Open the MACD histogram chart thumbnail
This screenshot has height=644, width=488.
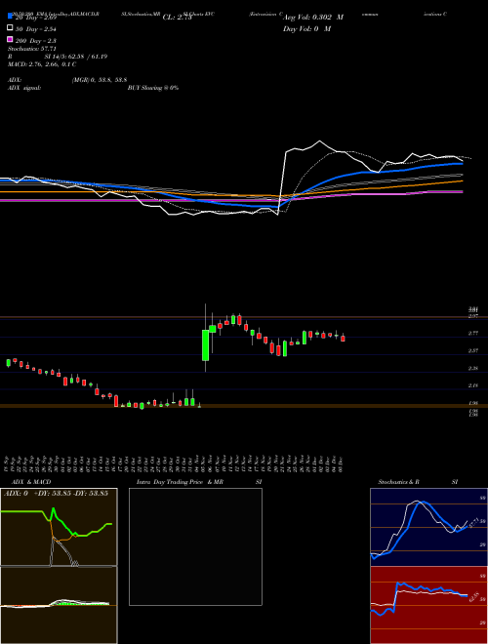tap(59, 605)
